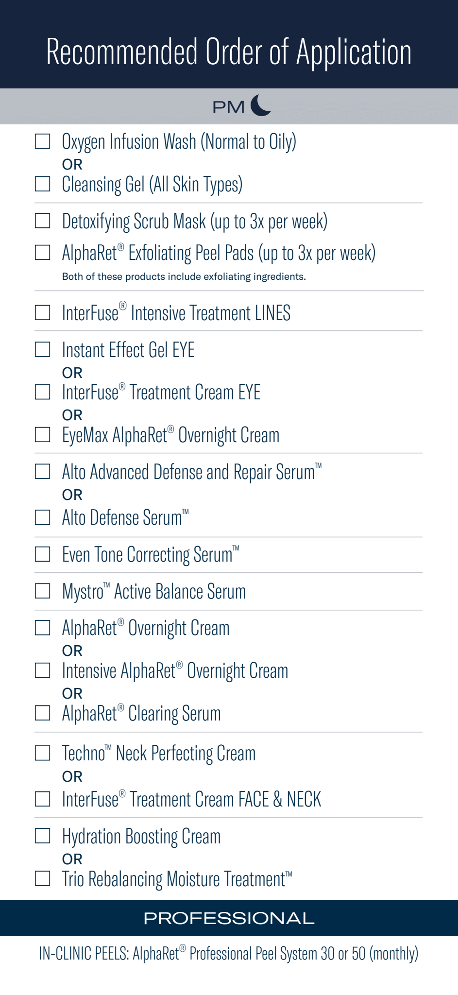Tick Trio Rebalancing Moisture Treatment box
Image resolution: width=458 pixels, height=995 pixels.
coord(43,879)
